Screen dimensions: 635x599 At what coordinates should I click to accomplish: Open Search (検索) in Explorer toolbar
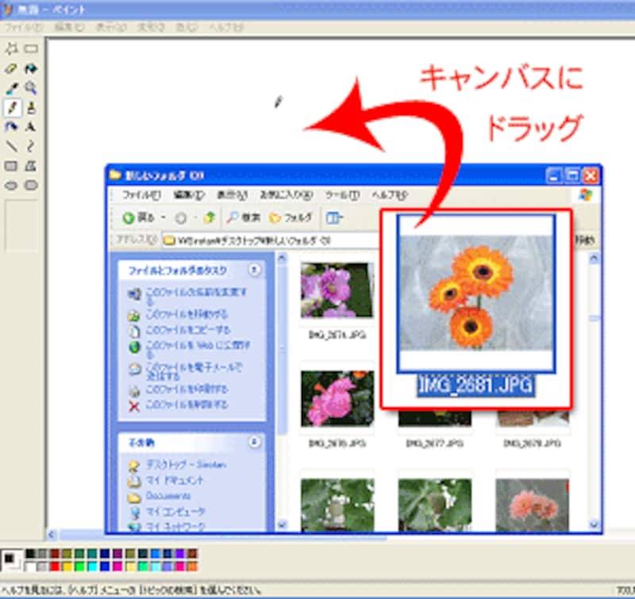(x=244, y=217)
